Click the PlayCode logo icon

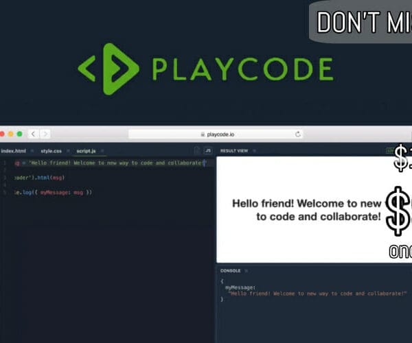[x=108, y=69]
